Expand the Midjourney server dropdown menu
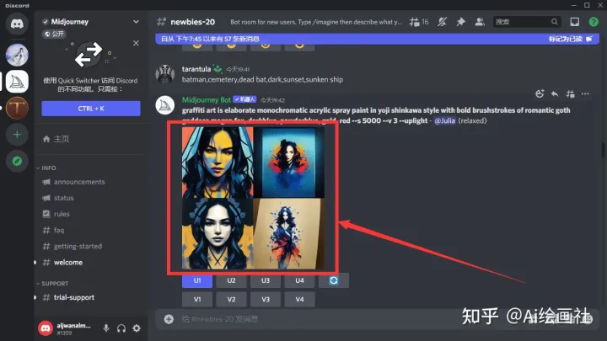The width and height of the screenshot is (607, 341). (x=136, y=21)
